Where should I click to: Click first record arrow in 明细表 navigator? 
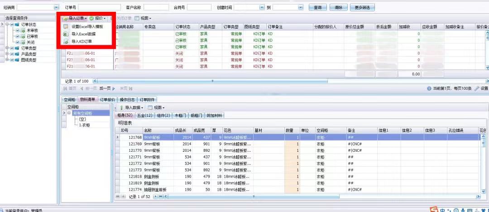(118, 197)
